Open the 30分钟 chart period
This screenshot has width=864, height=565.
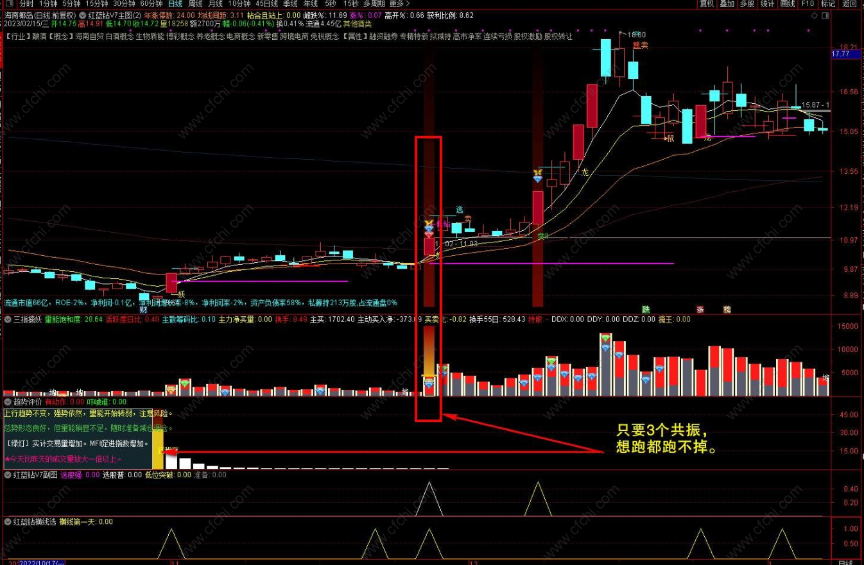(124, 4)
